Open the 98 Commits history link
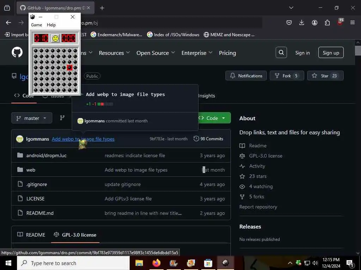The height and width of the screenshot is (270, 361). coord(208,139)
